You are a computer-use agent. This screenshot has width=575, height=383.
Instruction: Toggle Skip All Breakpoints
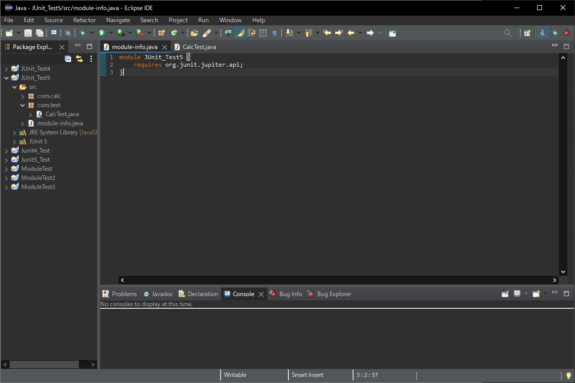[68, 33]
